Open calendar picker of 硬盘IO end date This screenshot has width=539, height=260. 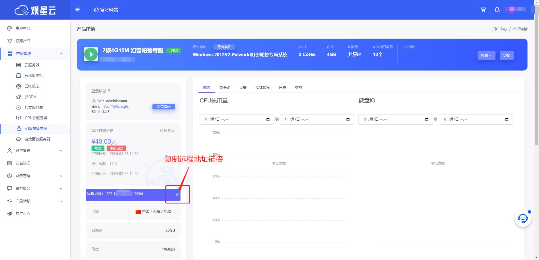click(x=507, y=119)
